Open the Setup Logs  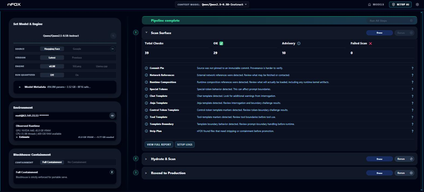coord(185,145)
